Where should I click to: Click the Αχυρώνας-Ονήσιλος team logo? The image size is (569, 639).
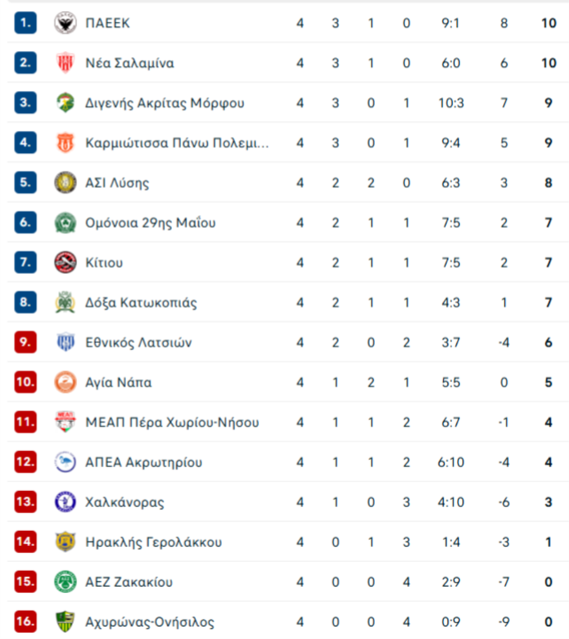tap(65, 622)
